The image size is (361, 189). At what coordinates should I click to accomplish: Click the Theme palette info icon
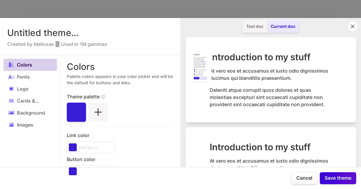(x=103, y=97)
